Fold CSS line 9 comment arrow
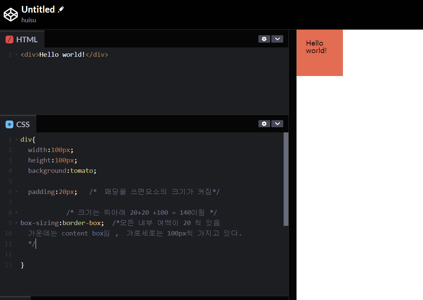 pos(16,223)
